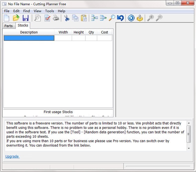Screen dimensions: 196x172
Task: Open settings with the yellow gear icon
Action: 140,18
